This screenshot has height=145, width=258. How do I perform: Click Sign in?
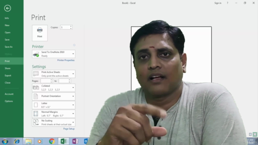click(218, 3)
